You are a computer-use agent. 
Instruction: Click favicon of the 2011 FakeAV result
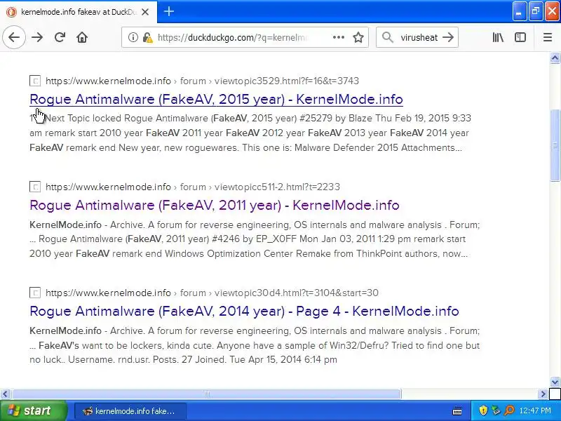coord(35,187)
